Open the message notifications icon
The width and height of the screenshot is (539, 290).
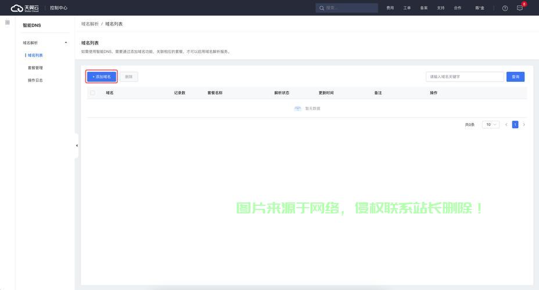click(x=520, y=8)
